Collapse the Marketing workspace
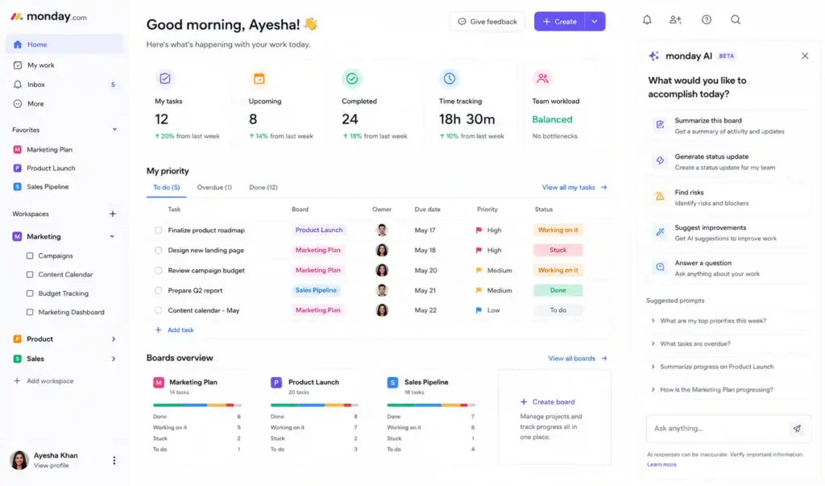The height and width of the screenshot is (486, 825). pos(112,236)
